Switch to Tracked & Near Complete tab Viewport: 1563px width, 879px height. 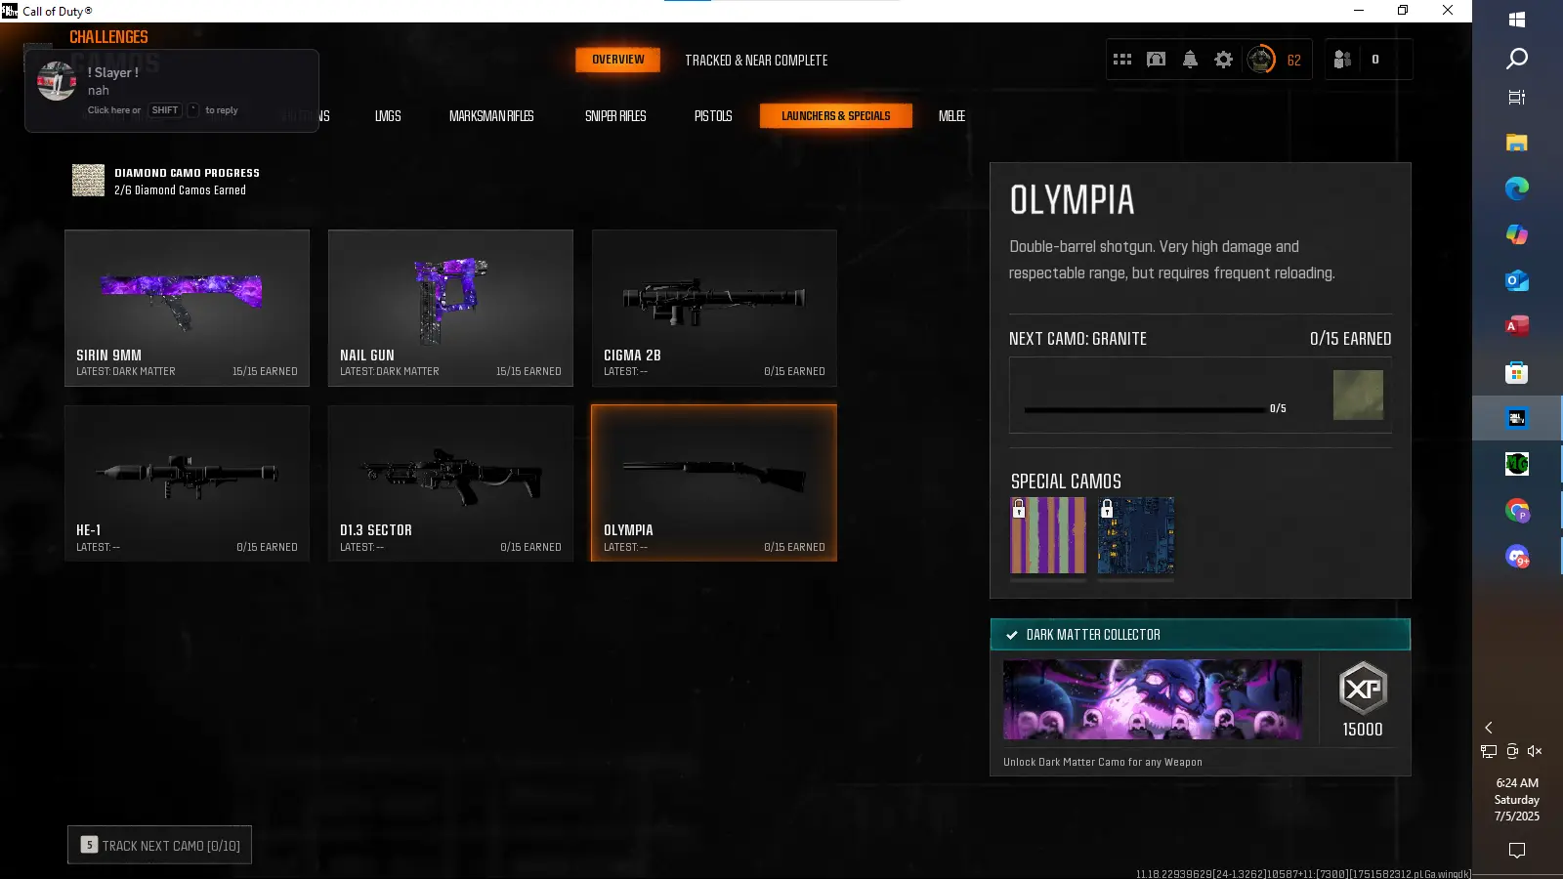click(x=756, y=61)
